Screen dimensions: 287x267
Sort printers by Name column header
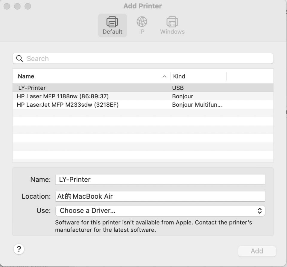coord(26,76)
